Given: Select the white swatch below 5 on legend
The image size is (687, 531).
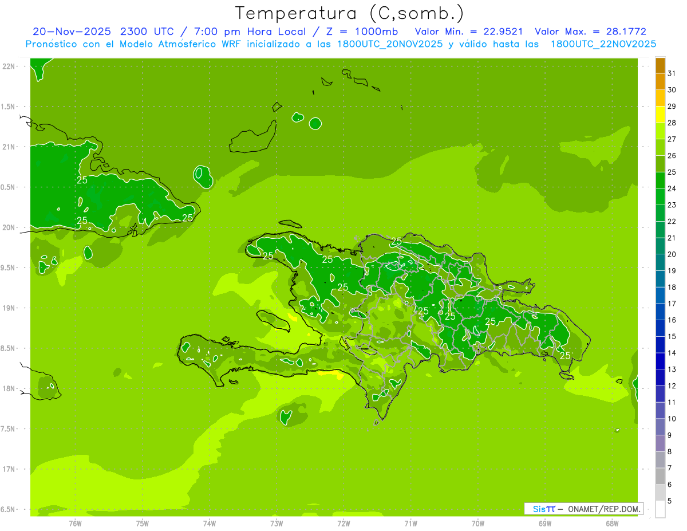Looking at the screenshot, I should [x=660, y=509].
